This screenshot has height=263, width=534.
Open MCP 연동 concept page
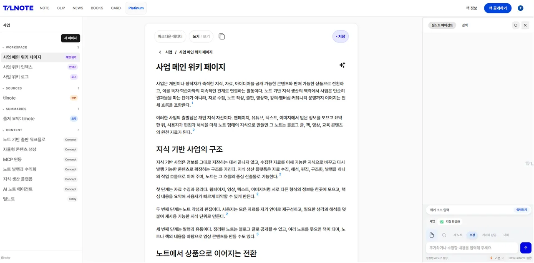(40, 160)
